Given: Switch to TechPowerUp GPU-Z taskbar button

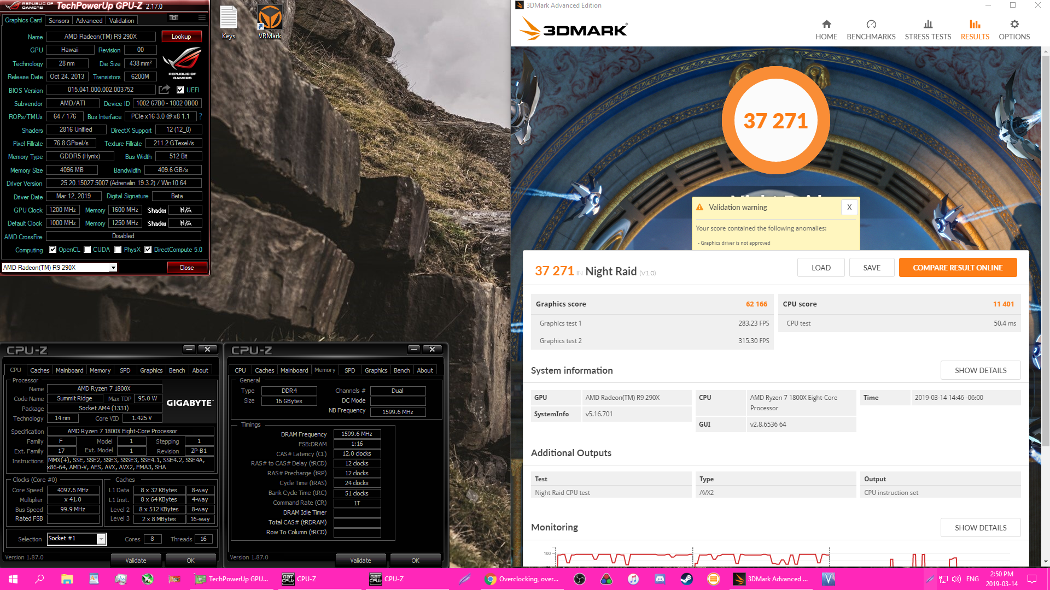Looking at the screenshot, I should [x=232, y=579].
